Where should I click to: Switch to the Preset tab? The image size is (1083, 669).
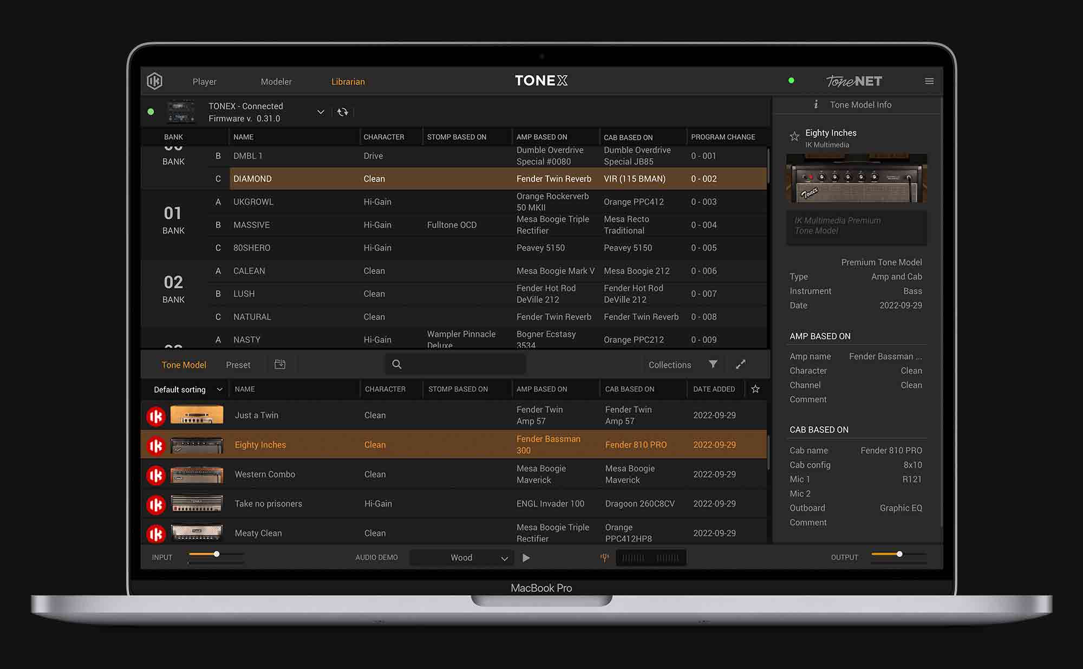coord(238,365)
